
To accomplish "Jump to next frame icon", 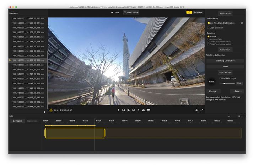I will coord(133,110).
